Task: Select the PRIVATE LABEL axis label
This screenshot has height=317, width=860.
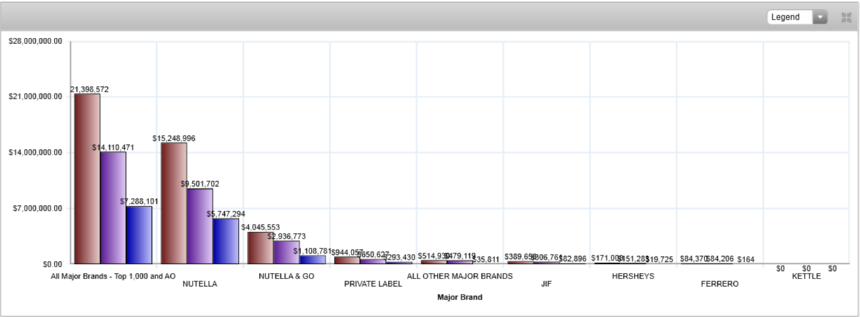Action: click(373, 285)
